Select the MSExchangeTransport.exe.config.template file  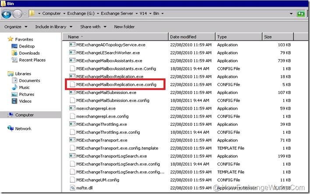[x=117, y=148]
